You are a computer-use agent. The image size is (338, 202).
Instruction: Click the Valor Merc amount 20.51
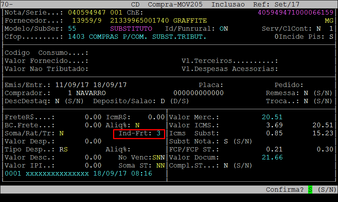[x=272, y=117]
